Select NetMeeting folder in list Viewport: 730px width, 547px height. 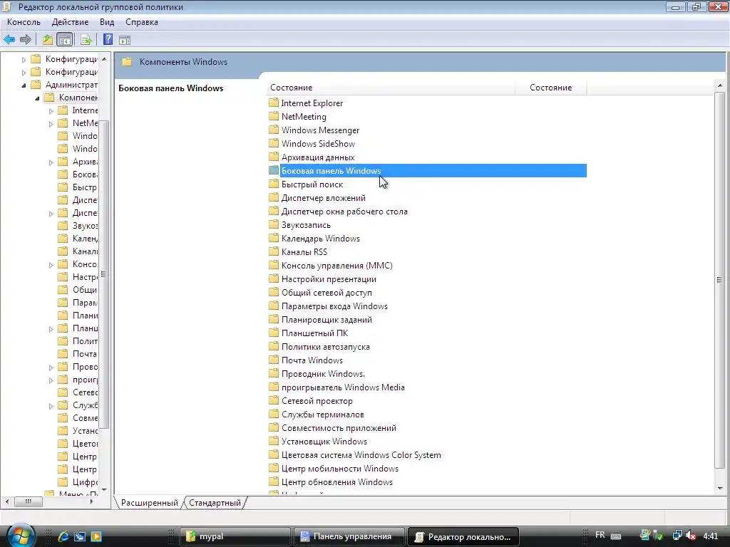[x=297, y=117]
